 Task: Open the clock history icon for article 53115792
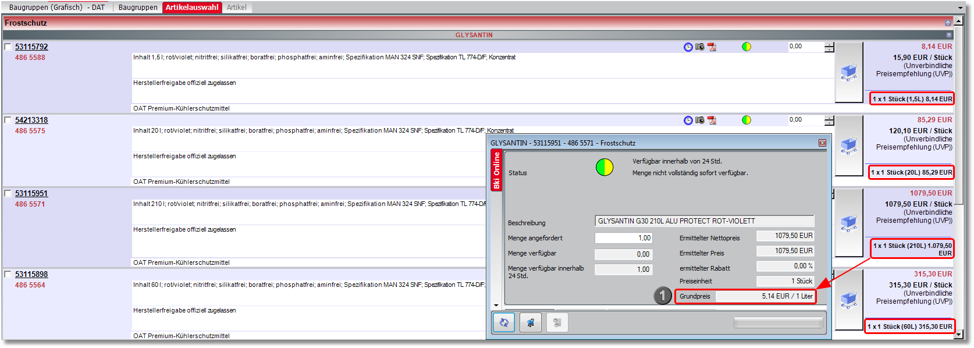pos(688,47)
